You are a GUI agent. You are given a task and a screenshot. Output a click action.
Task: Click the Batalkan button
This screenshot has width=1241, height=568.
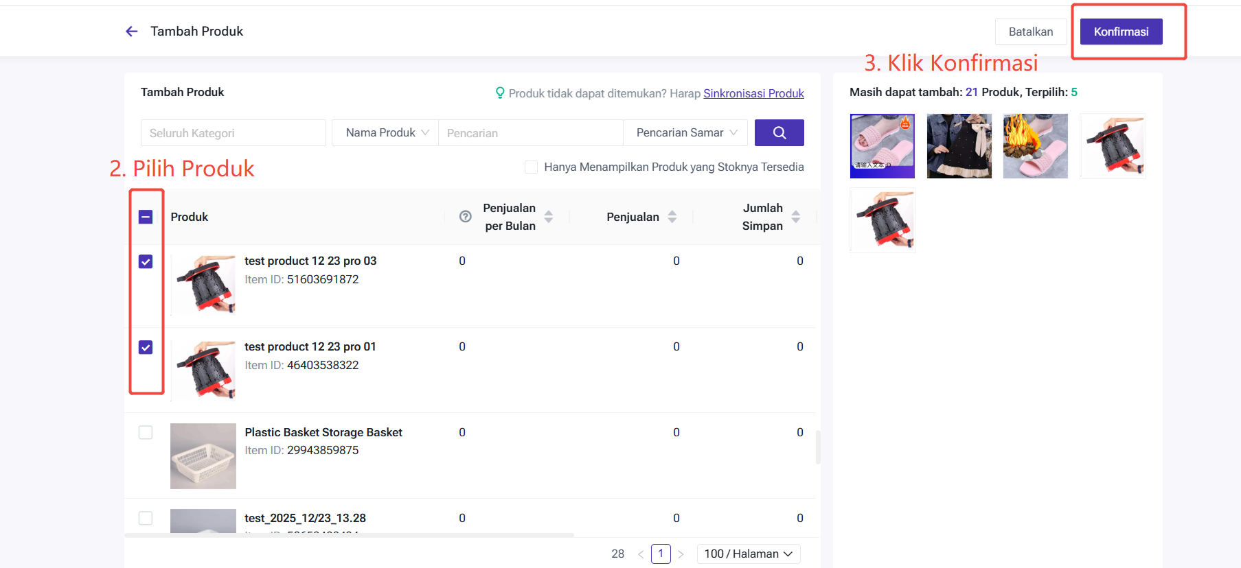1030,32
